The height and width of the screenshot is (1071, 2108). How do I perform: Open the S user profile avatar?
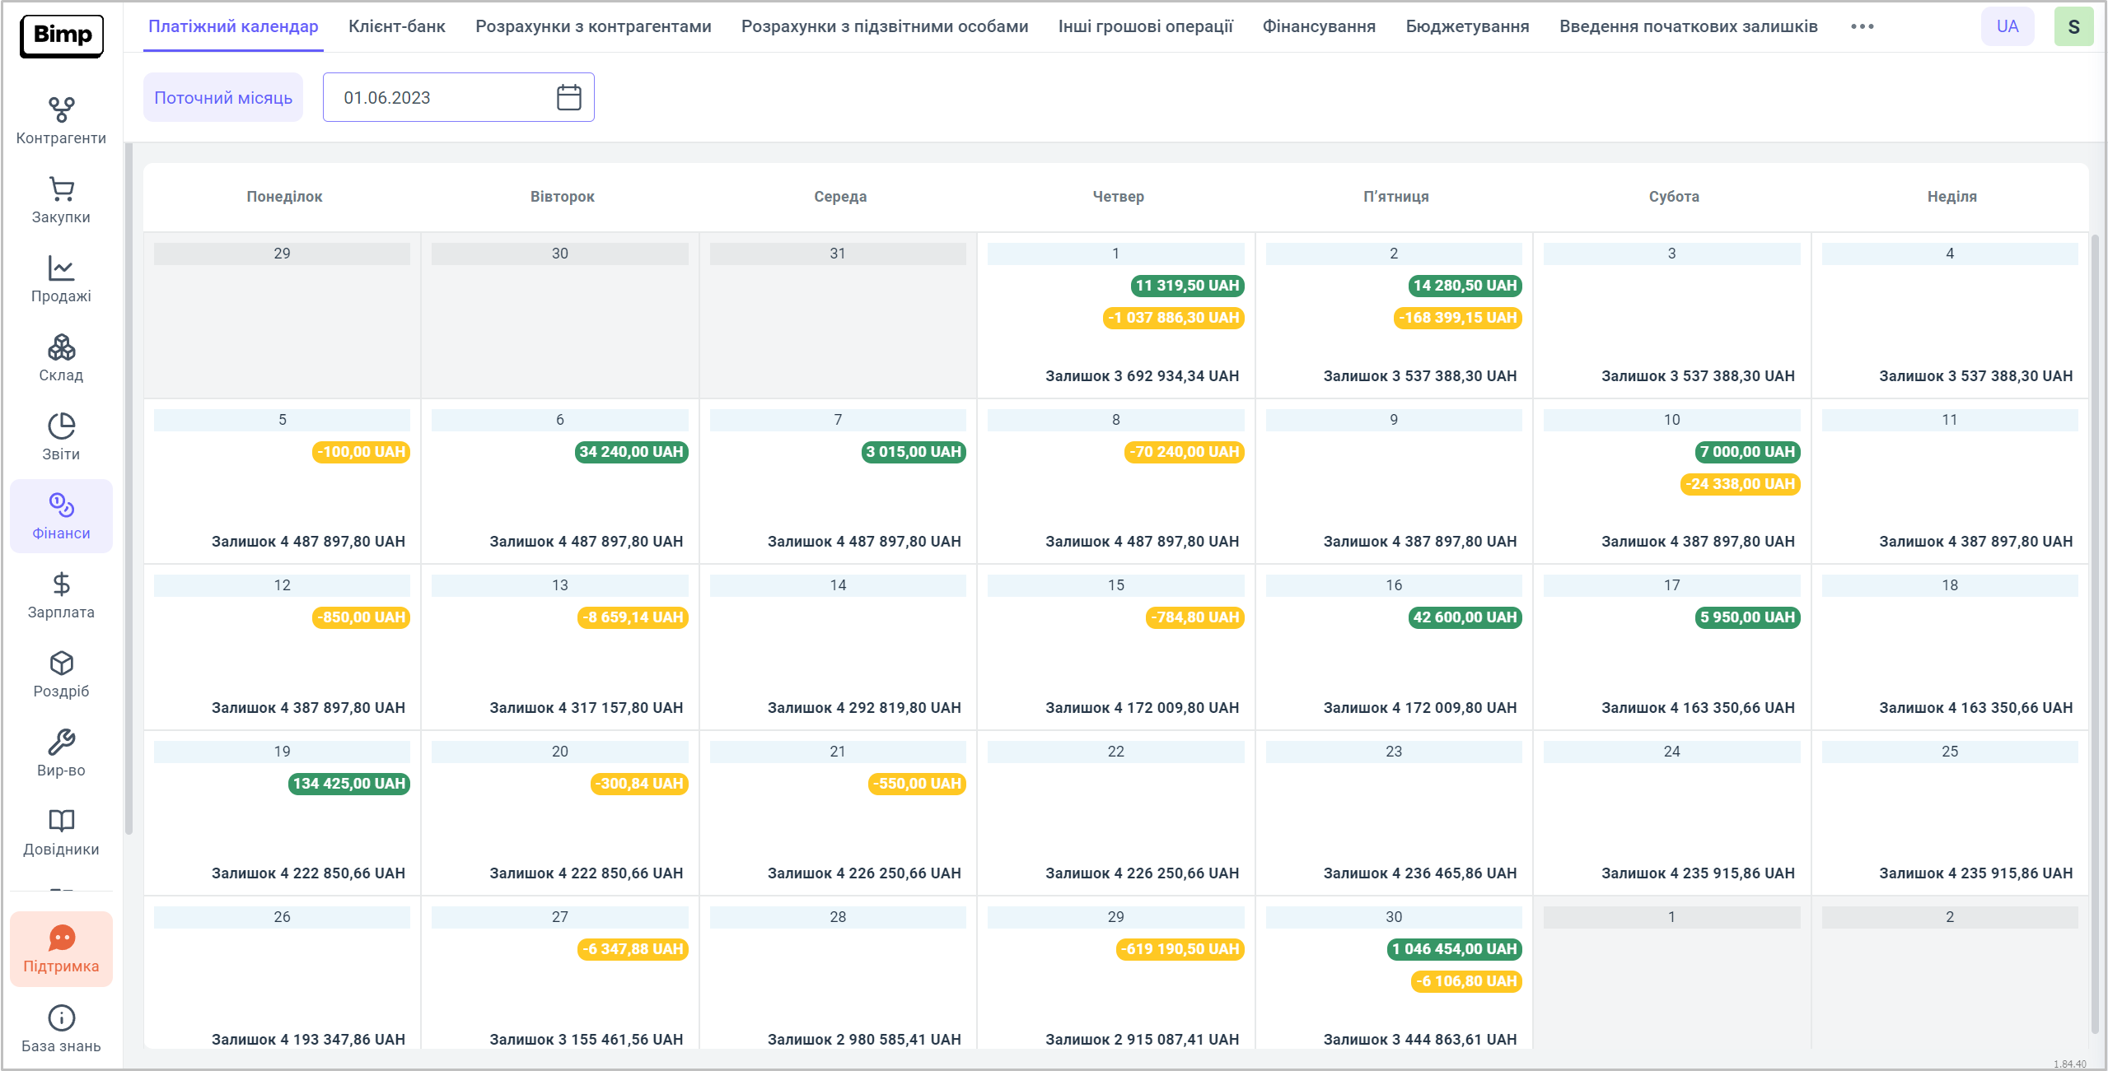(2073, 26)
